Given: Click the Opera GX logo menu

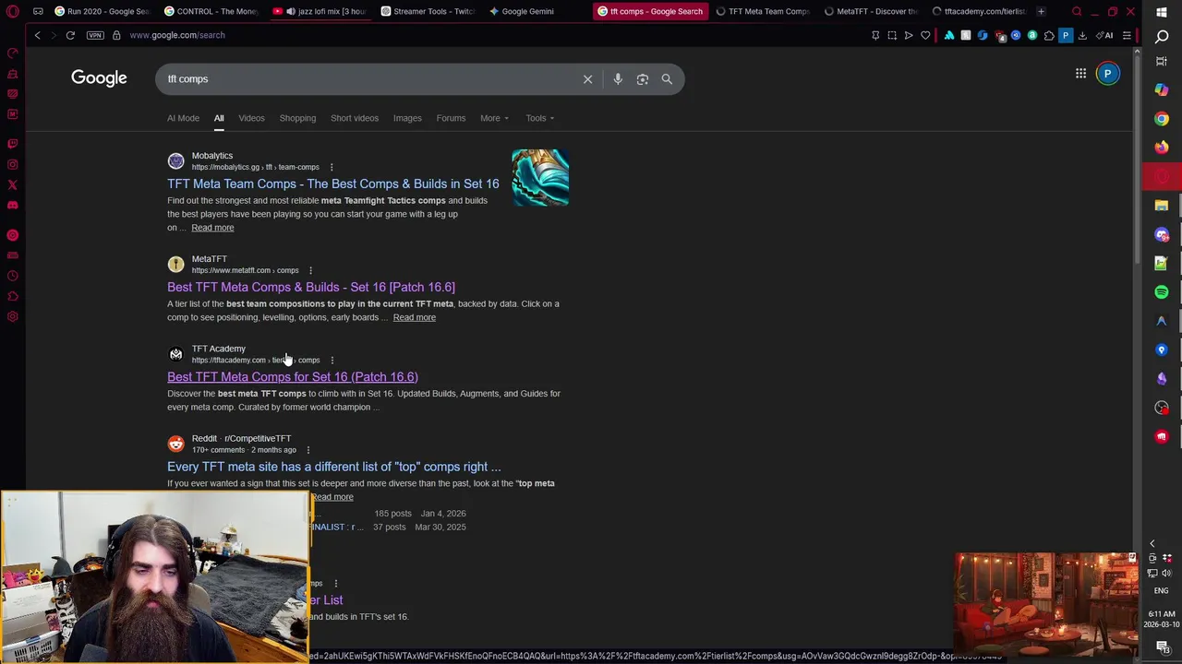Looking at the screenshot, I should coord(13,11).
